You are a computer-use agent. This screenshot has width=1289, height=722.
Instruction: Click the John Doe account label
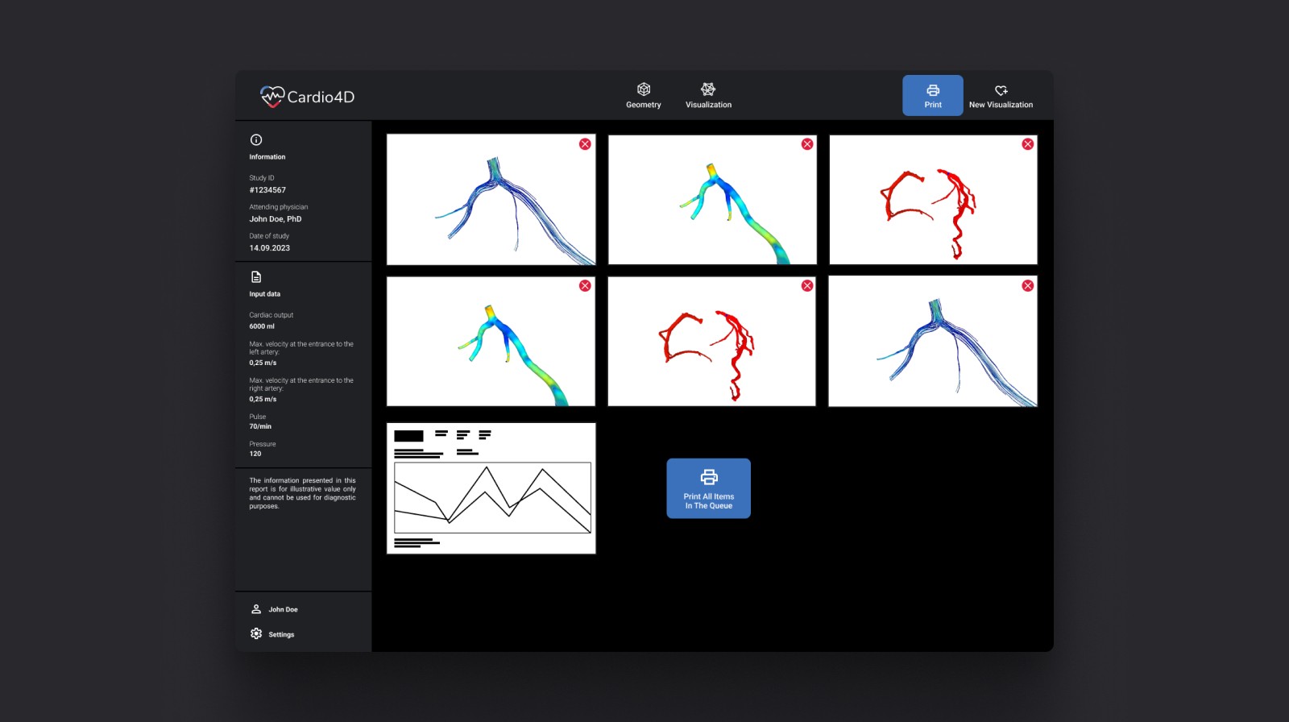pyautogui.click(x=283, y=610)
